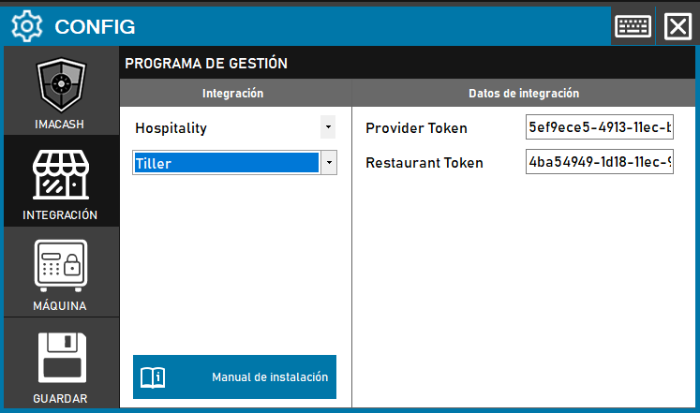Focus the Restaurant Token text field
The height and width of the screenshot is (413, 700).
(x=600, y=163)
